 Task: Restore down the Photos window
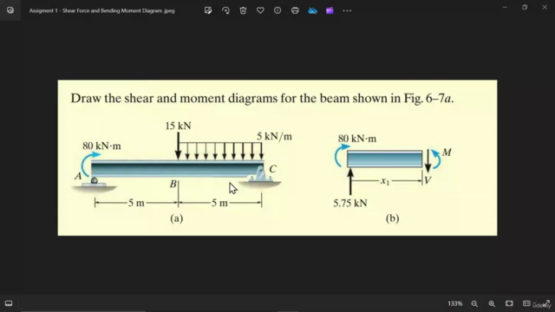tap(525, 7)
